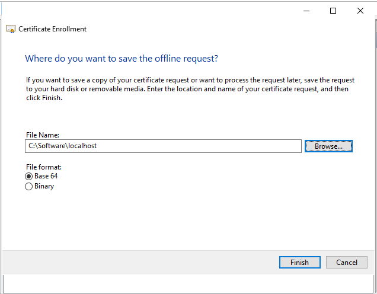Click the "File format:" label
The image size is (377, 294).
tap(43, 167)
